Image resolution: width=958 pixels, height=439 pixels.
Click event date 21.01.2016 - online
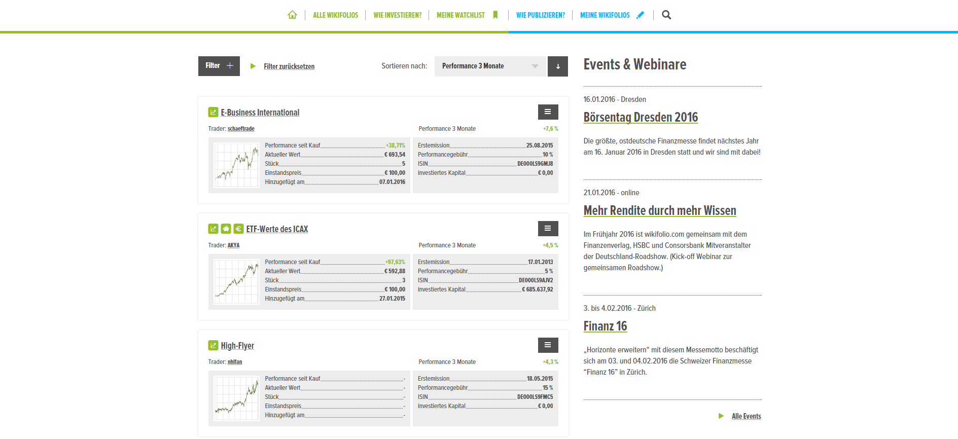pos(611,193)
